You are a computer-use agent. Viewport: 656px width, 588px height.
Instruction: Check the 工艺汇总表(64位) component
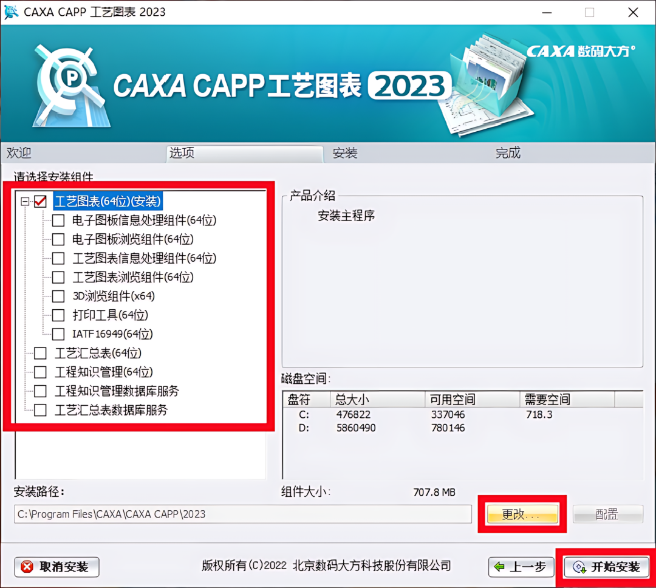[x=40, y=353]
